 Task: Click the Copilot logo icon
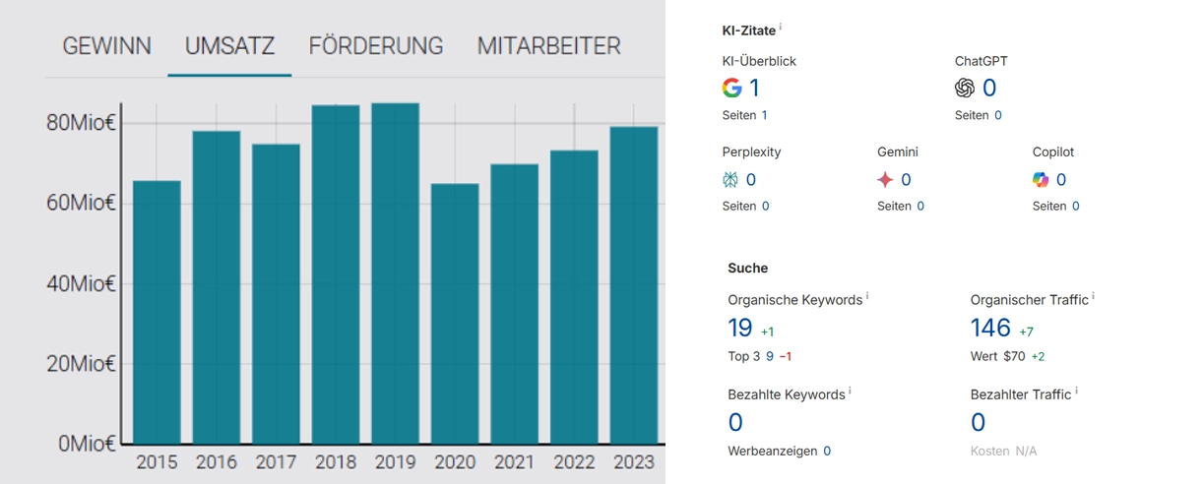[1041, 180]
